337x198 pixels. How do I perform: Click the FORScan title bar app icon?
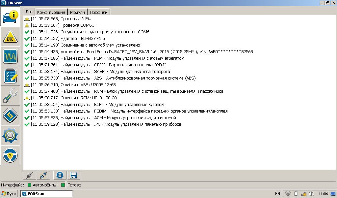tap(3, 3)
